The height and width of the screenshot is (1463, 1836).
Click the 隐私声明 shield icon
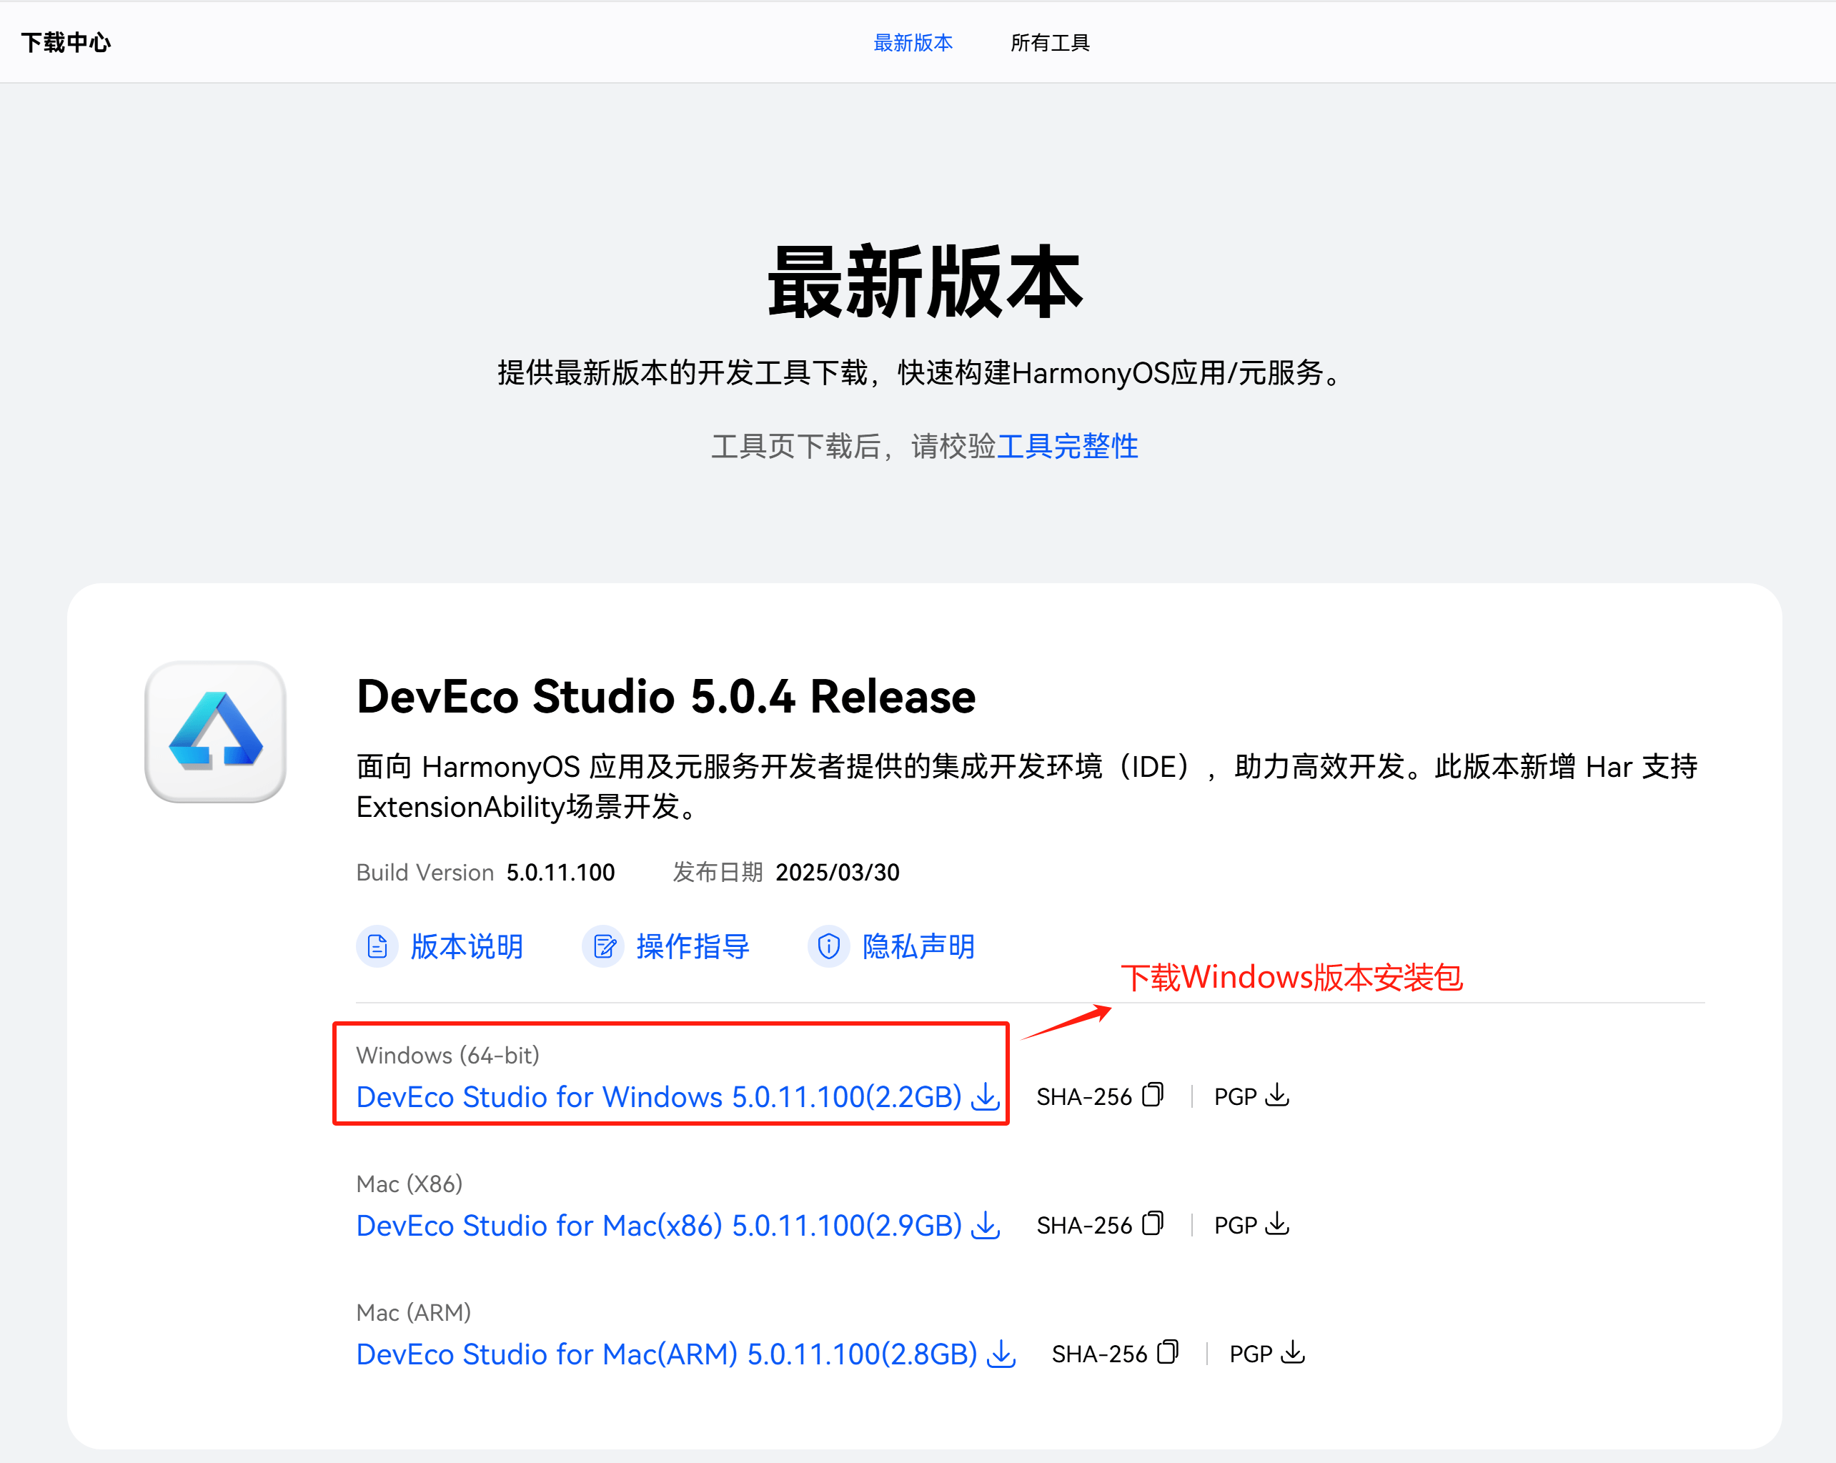[x=828, y=946]
